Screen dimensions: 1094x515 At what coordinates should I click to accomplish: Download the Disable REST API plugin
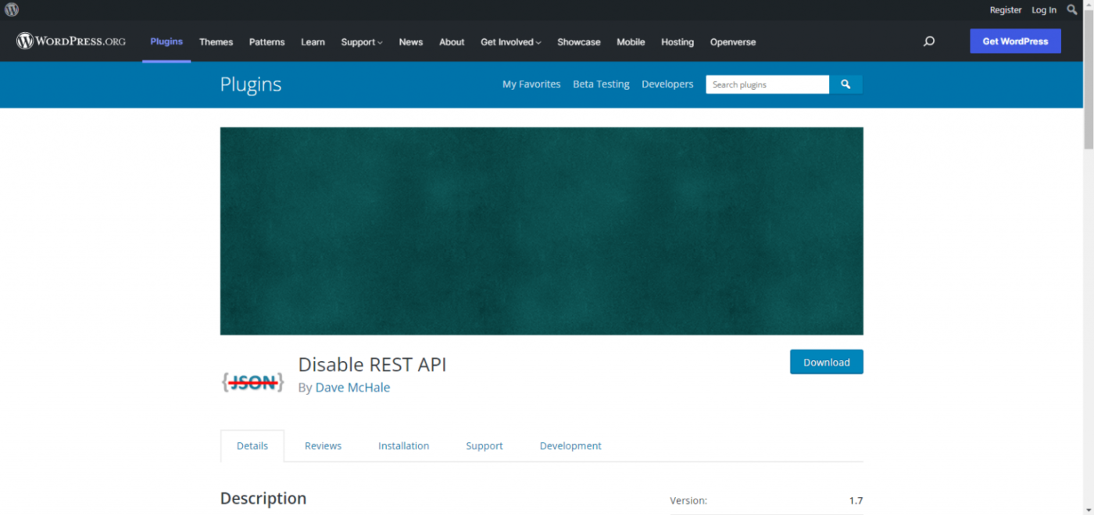point(826,362)
